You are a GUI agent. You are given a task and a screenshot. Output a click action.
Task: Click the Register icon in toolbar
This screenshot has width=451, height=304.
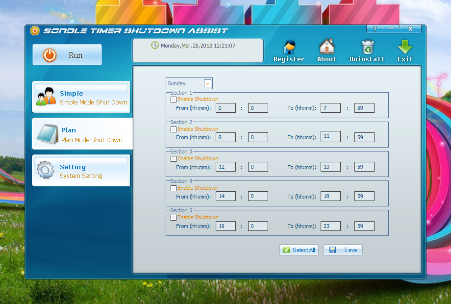point(289,48)
